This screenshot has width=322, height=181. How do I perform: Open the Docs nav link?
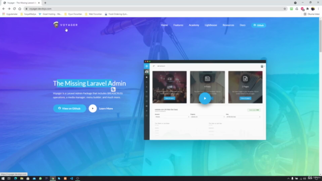243,25
